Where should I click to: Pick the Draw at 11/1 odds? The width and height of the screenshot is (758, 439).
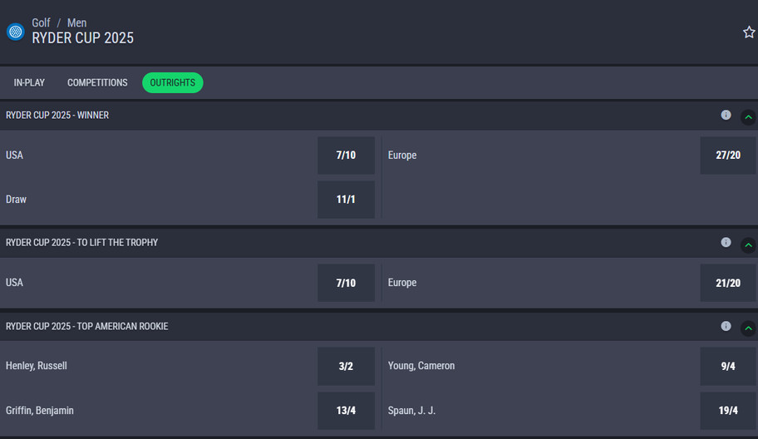346,200
